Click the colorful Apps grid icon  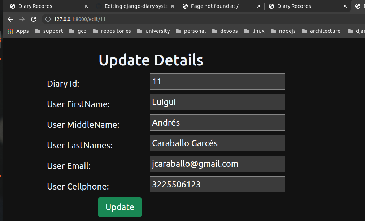click(10, 31)
